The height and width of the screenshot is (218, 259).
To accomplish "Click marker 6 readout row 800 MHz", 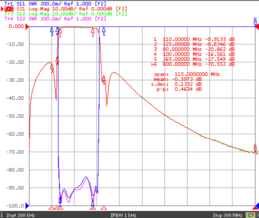I will pos(192,64).
